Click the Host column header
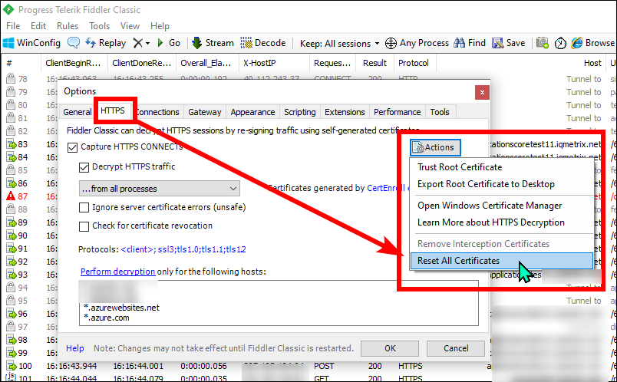The image size is (617, 382). 592,63
